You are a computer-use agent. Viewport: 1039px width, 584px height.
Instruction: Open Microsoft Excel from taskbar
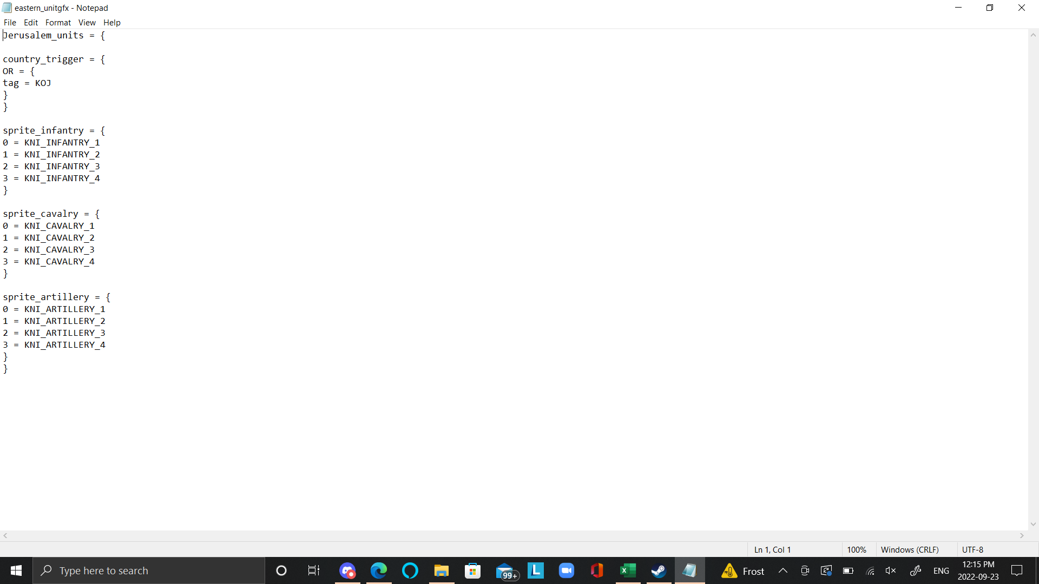628,570
